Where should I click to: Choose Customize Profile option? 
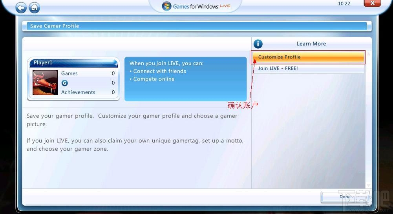click(x=308, y=57)
